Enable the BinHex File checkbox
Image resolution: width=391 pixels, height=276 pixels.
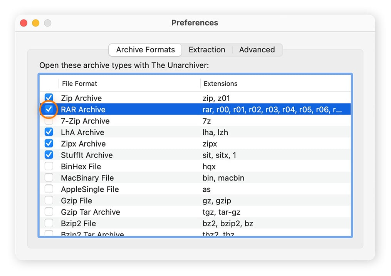[49, 166]
